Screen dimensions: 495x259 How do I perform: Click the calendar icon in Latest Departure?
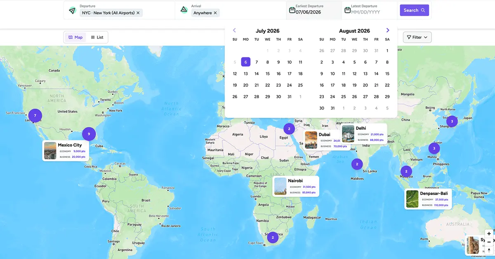[347, 10]
